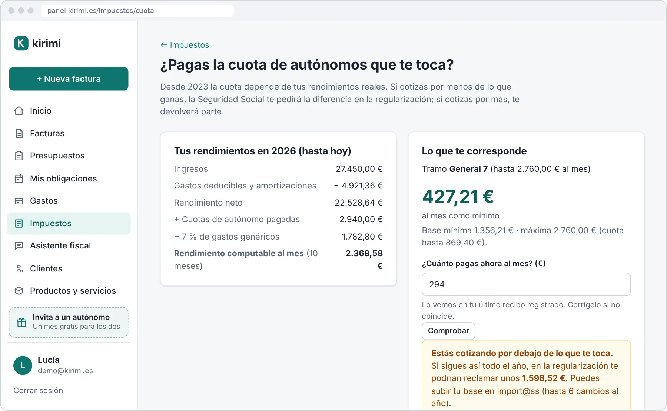Click the Presupuestos clipboard icon
Screen dimensions: 667x411
(x=19, y=156)
